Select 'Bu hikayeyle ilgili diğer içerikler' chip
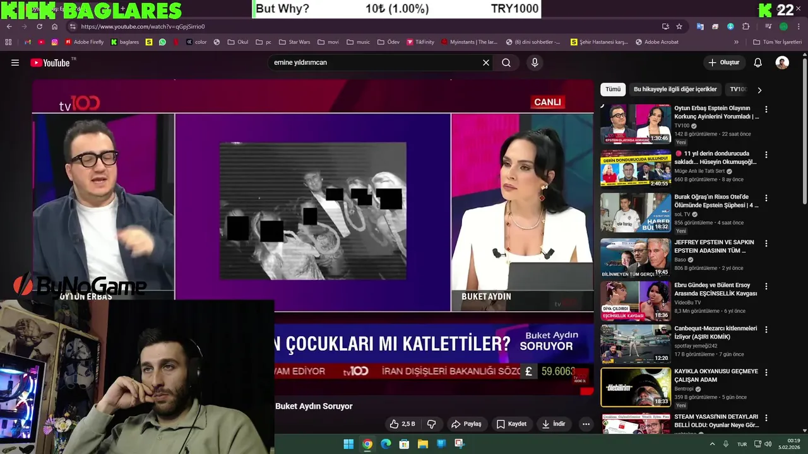The width and height of the screenshot is (808, 454). (675, 90)
